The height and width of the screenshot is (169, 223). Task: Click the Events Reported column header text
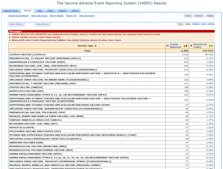[176, 46]
